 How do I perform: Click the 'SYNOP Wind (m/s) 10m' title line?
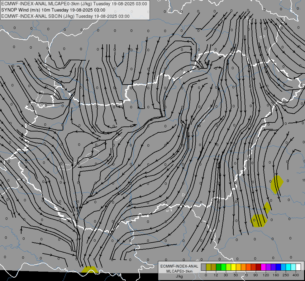tap(53, 10)
